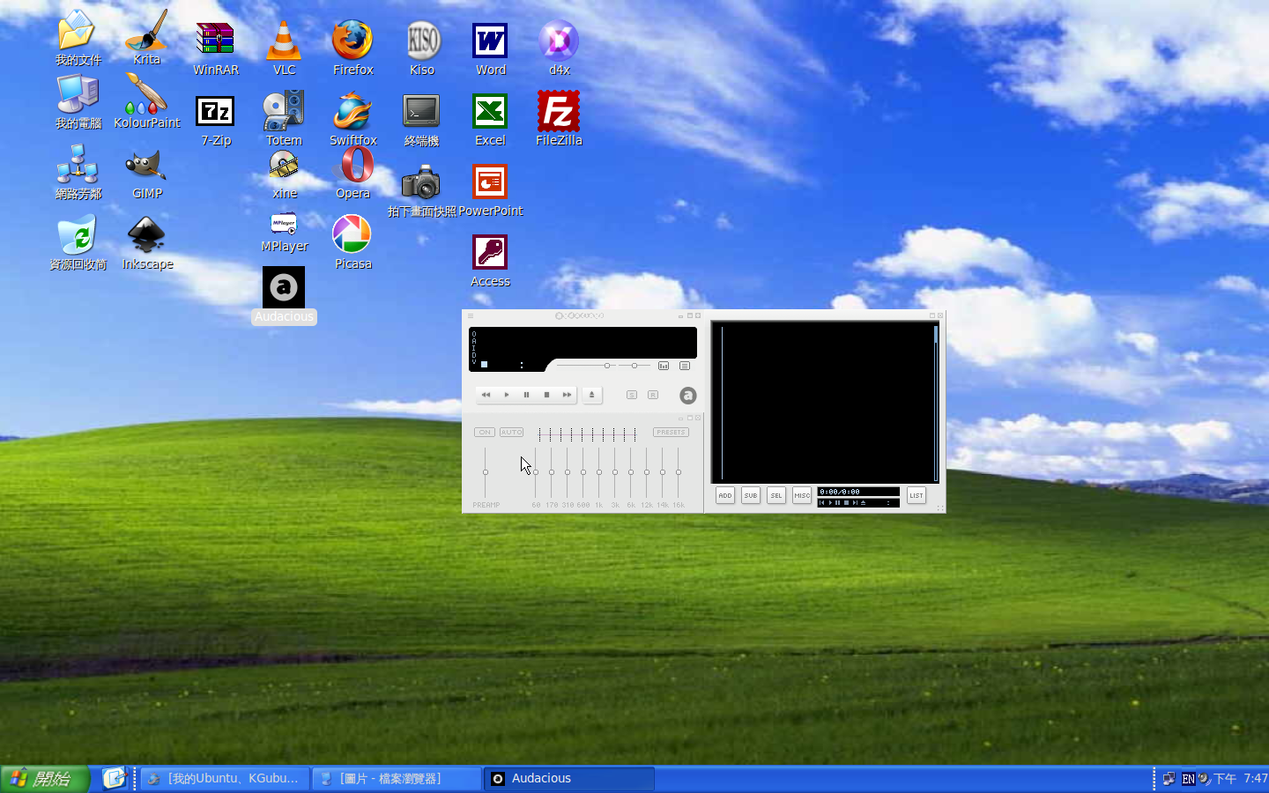The image size is (1269, 793).
Task: Open the playlist ADD menu
Action: point(725,495)
